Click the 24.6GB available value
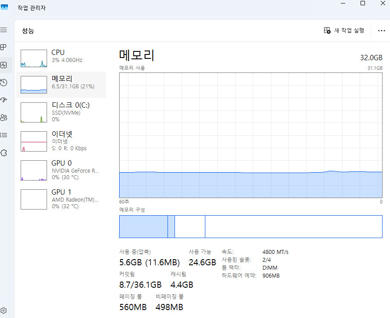390x318 pixels. 202,262
